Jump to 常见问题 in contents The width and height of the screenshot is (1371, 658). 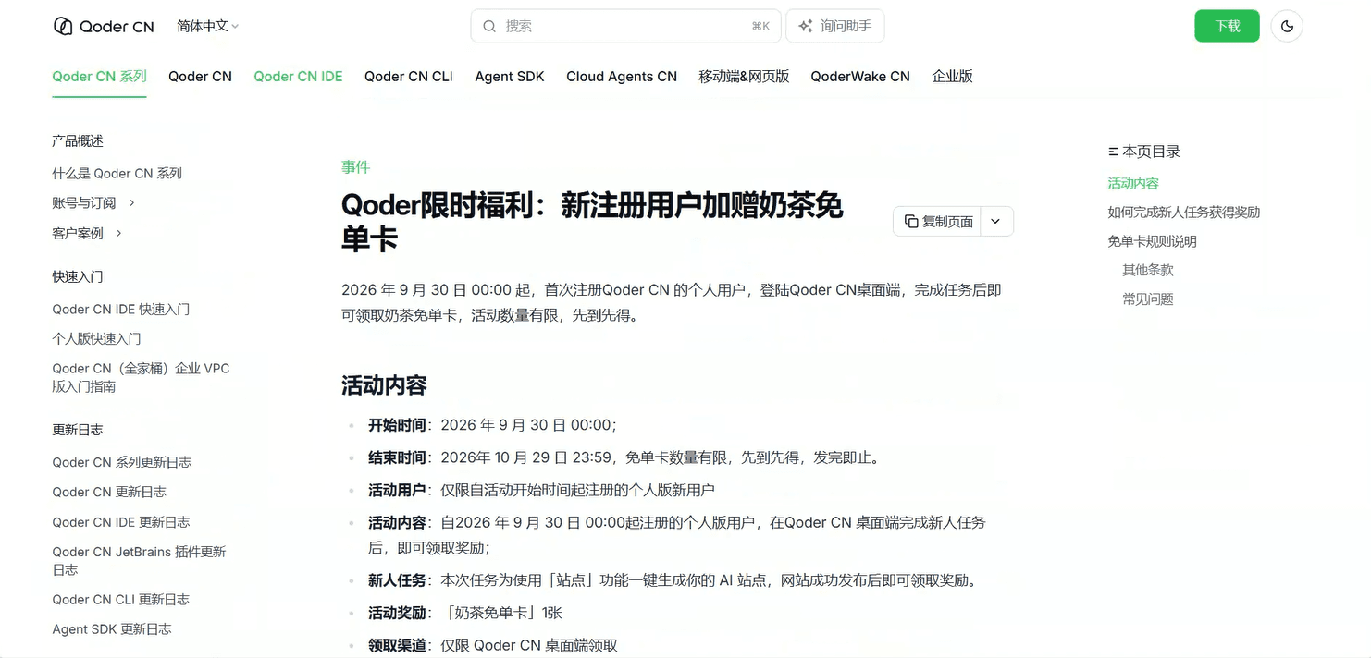[x=1148, y=299]
